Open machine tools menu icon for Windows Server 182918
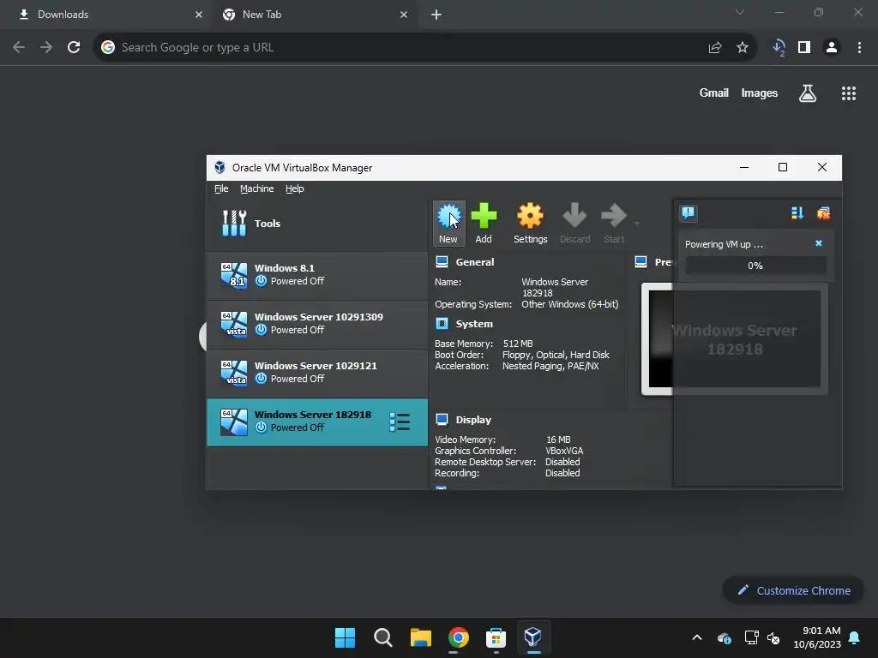 coord(400,422)
